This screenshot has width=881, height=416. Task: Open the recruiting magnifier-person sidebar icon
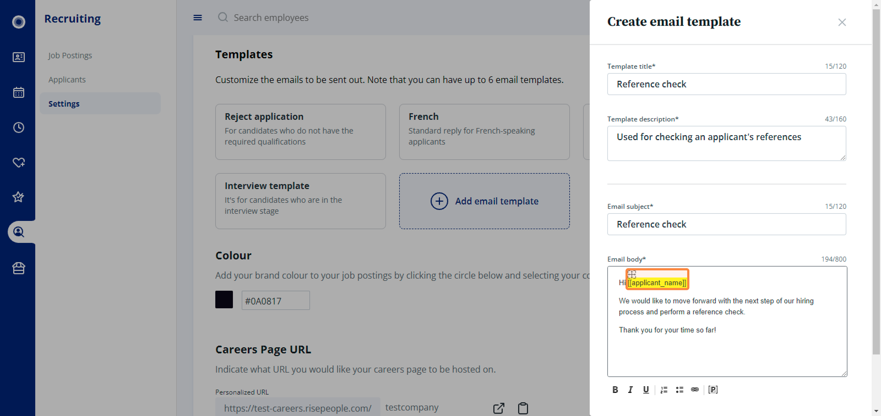coord(18,232)
